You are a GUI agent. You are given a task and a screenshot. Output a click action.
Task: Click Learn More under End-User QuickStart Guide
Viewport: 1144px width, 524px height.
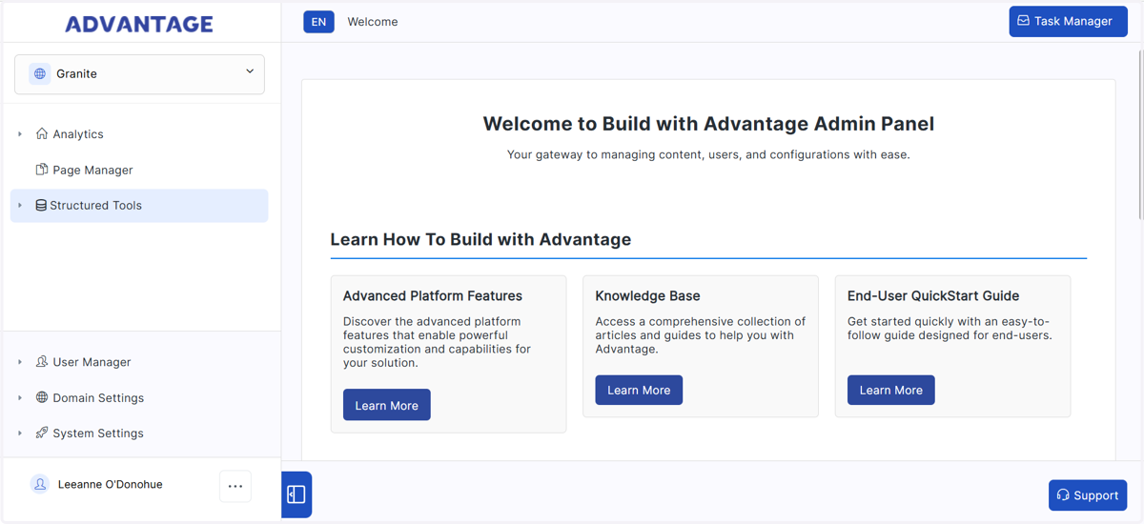pyautogui.click(x=891, y=390)
